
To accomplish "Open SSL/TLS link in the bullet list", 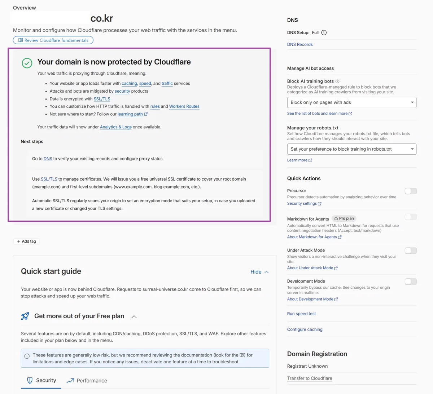I will (102, 99).
